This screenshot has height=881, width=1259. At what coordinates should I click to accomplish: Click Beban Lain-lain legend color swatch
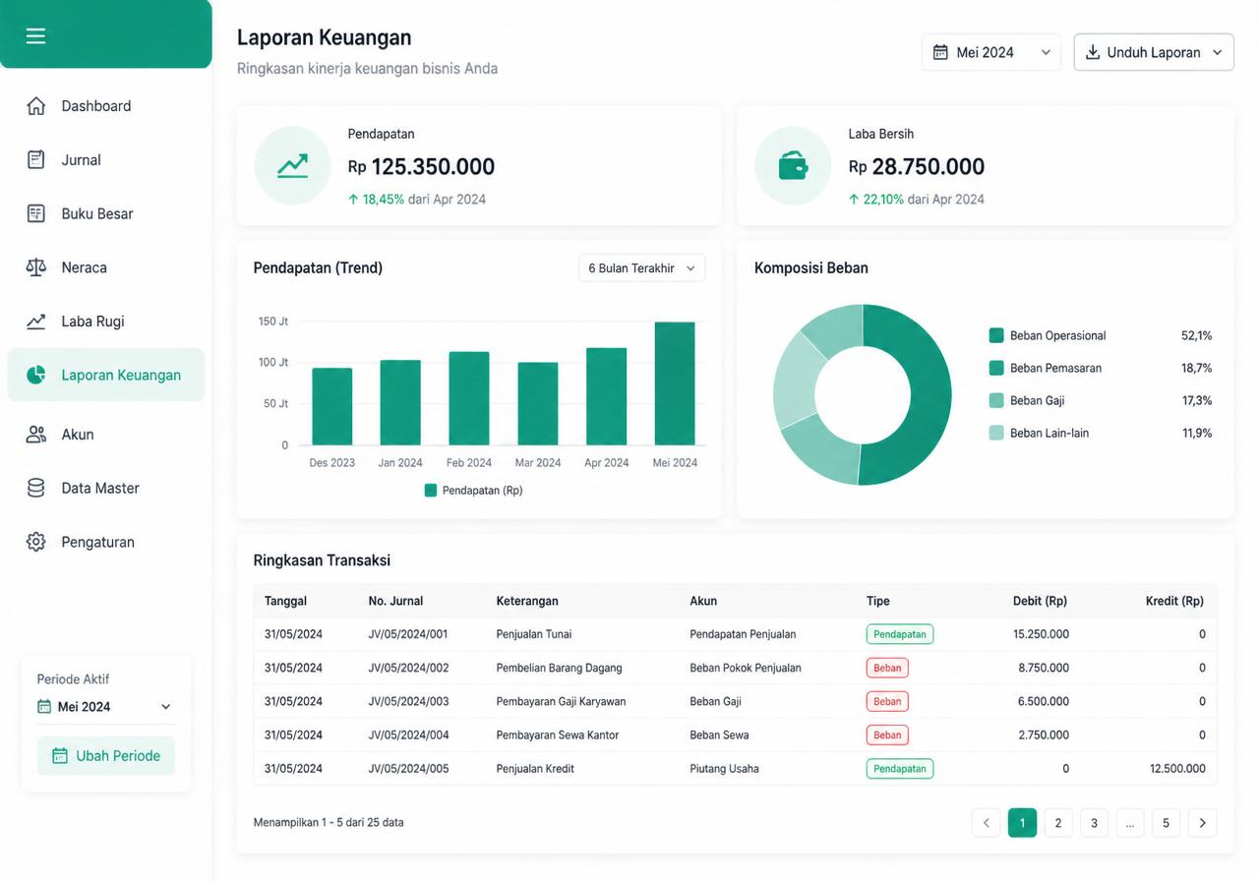point(996,433)
